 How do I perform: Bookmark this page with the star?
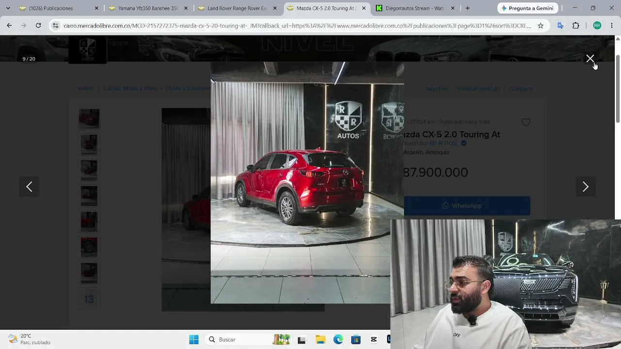click(x=540, y=26)
